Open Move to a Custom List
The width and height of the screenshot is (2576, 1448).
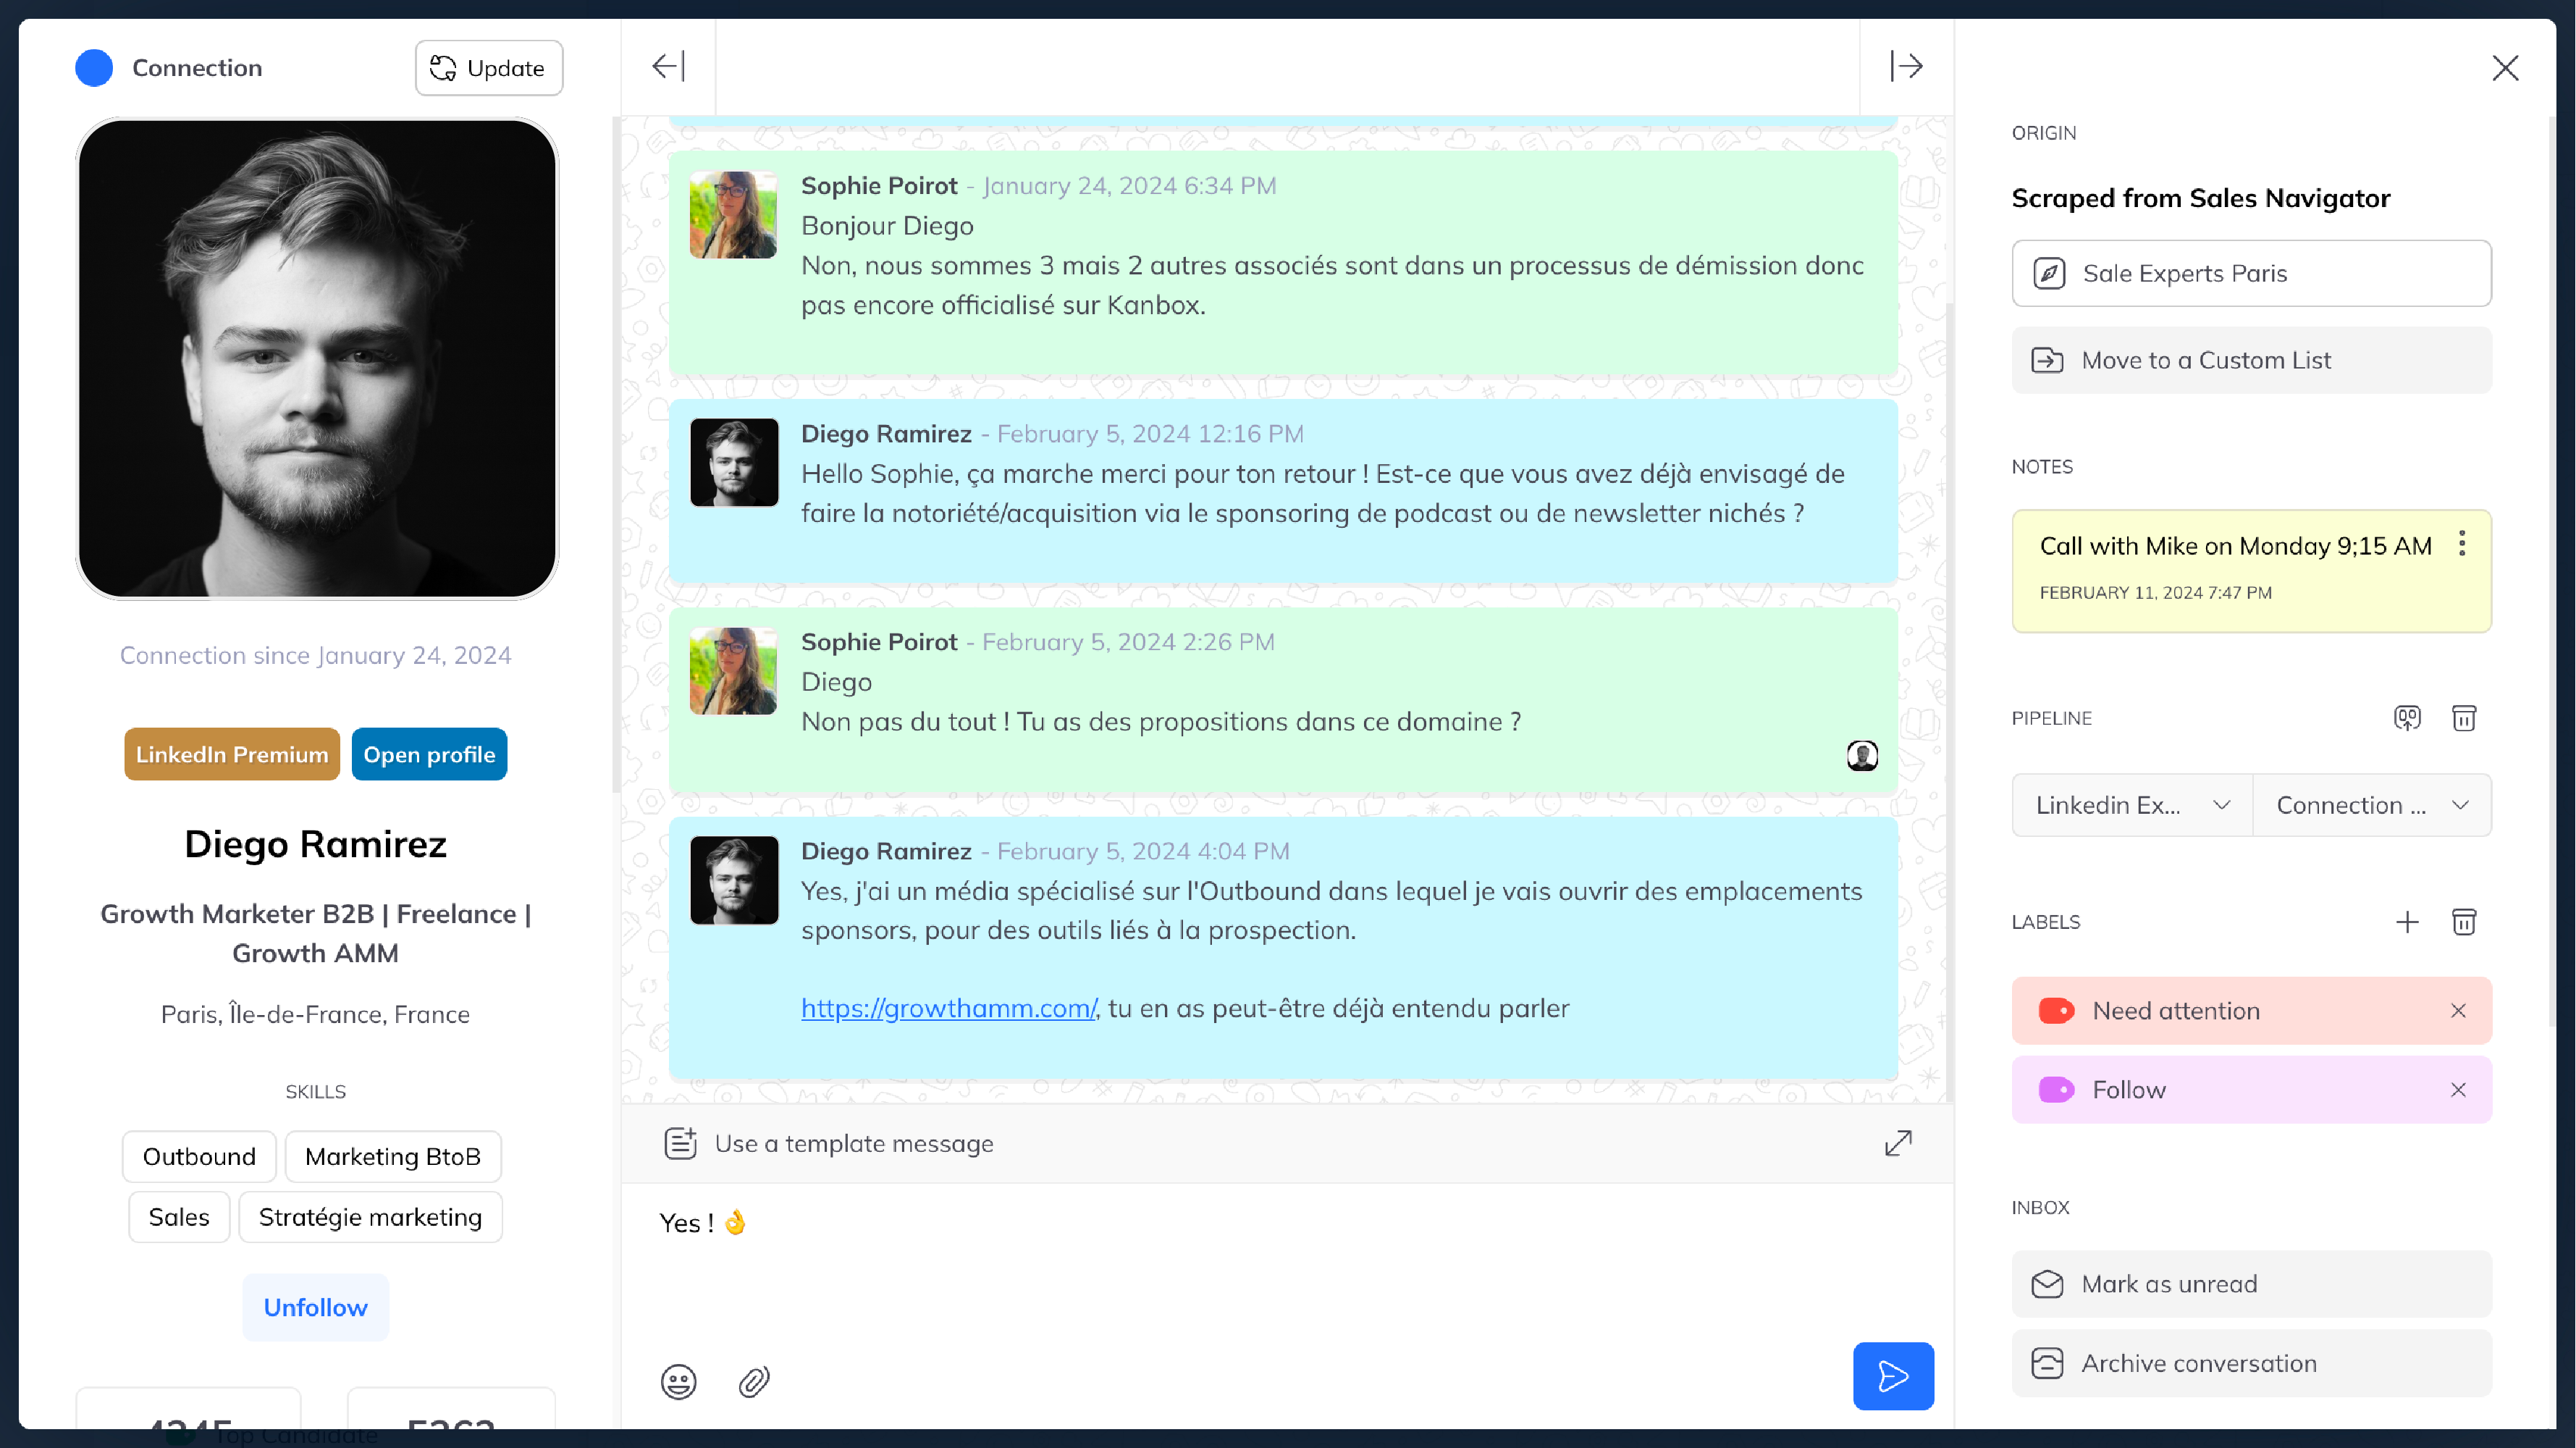2251,360
